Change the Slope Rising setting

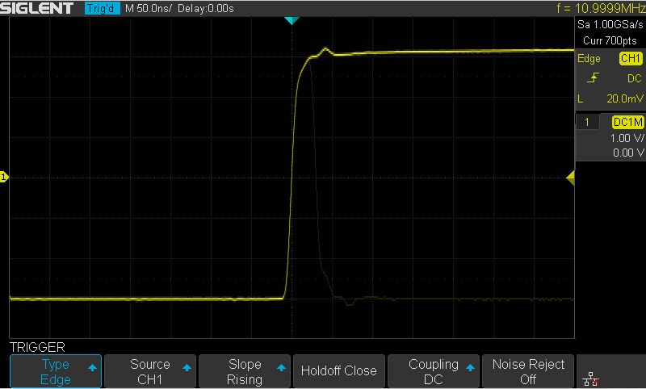tap(245, 371)
